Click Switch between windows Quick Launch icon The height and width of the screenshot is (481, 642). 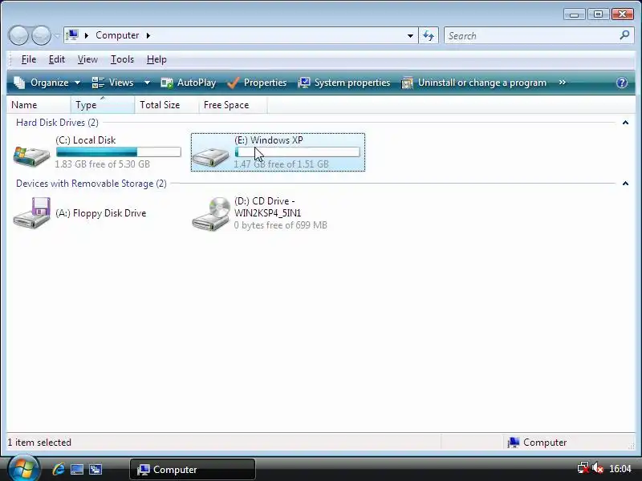[x=95, y=469]
